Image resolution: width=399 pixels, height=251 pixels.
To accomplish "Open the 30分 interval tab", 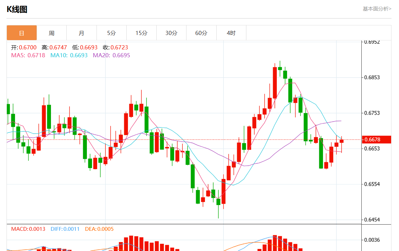I will pyautogui.click(x=171, y=33).
